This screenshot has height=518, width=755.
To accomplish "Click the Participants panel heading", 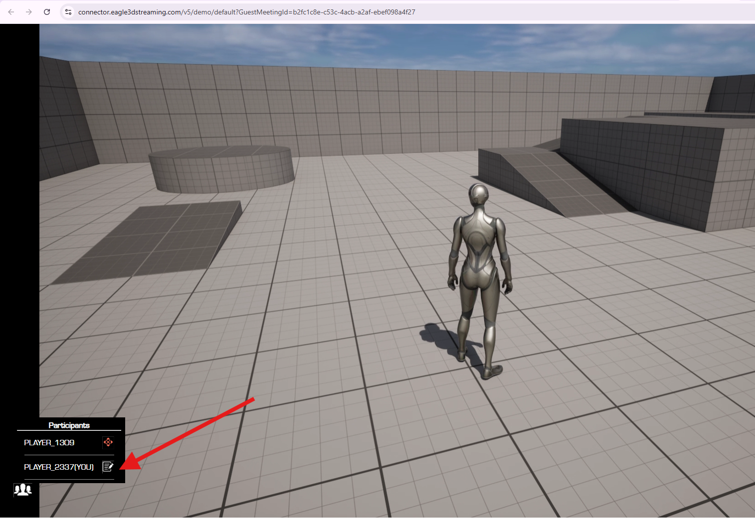I will [69, 425].
